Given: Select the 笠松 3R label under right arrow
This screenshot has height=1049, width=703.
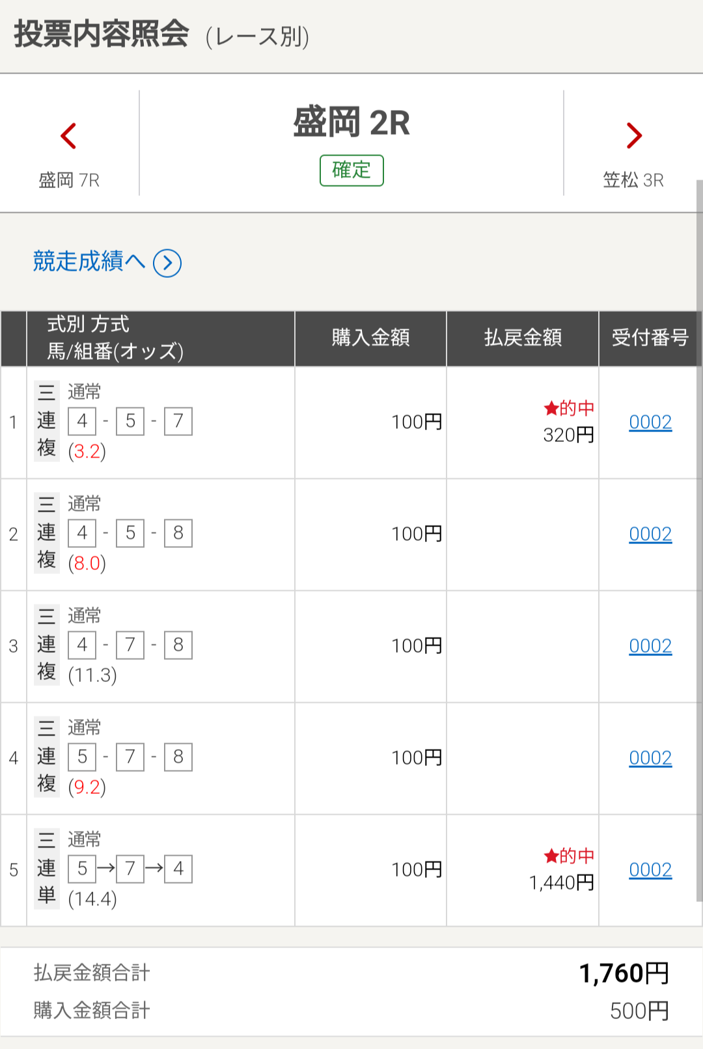Looking at the screenshot, I should coord(633,180).
